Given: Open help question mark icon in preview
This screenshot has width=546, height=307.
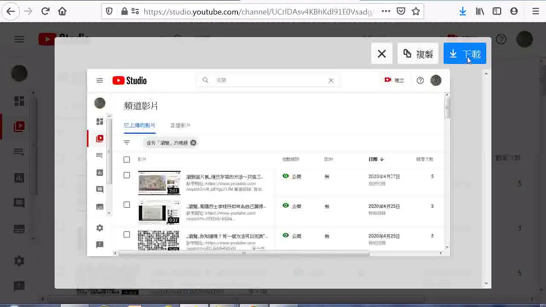Looking at the screenshot, I should tap(420, 80).
